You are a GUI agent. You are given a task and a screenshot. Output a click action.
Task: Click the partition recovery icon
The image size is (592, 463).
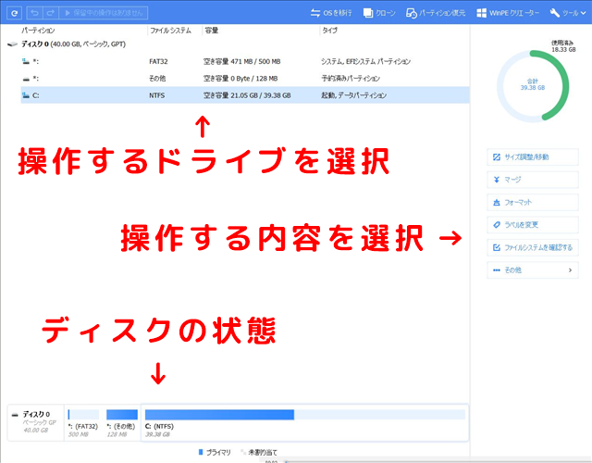point(411,13)
